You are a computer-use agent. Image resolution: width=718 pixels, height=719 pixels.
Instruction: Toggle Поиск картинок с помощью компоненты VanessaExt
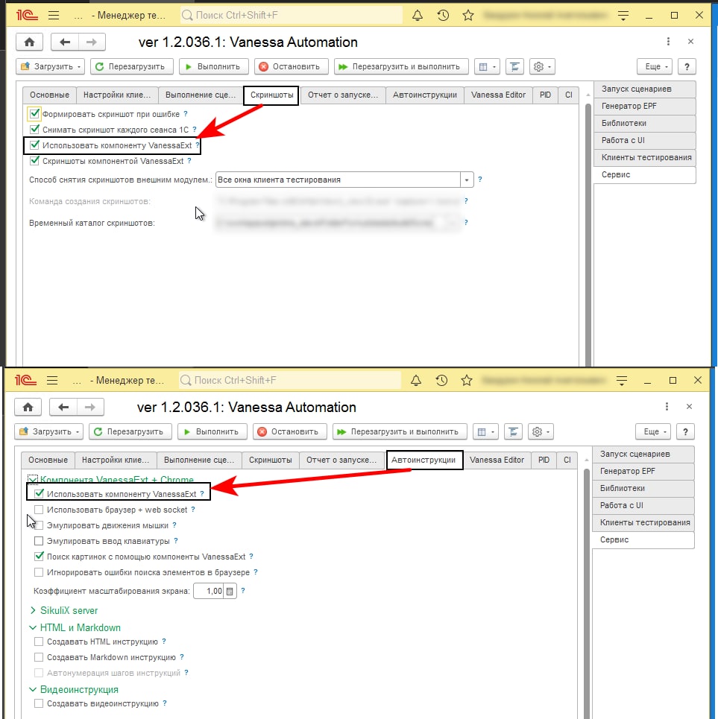point(39,557)
